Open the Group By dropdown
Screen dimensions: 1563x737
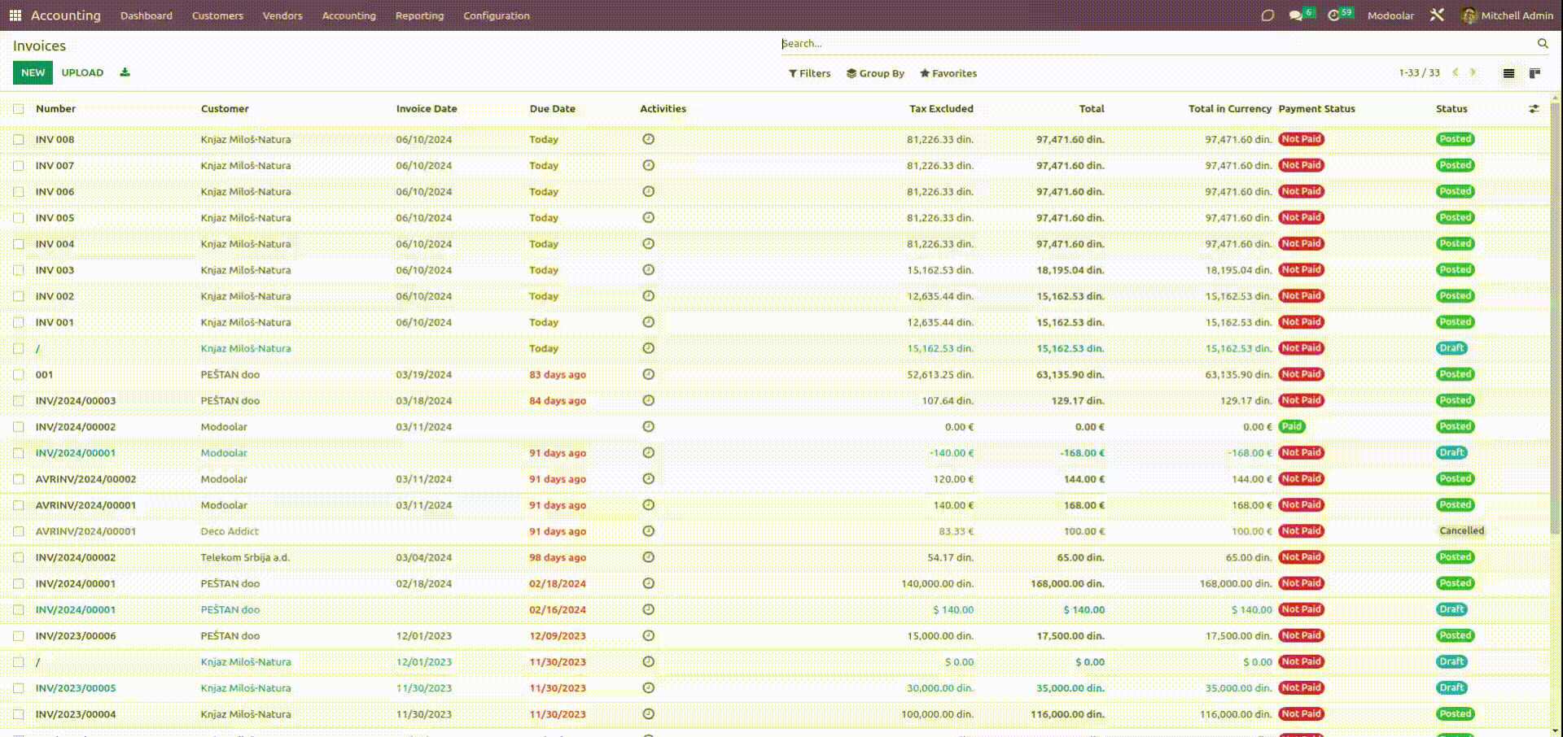(875, 73)
